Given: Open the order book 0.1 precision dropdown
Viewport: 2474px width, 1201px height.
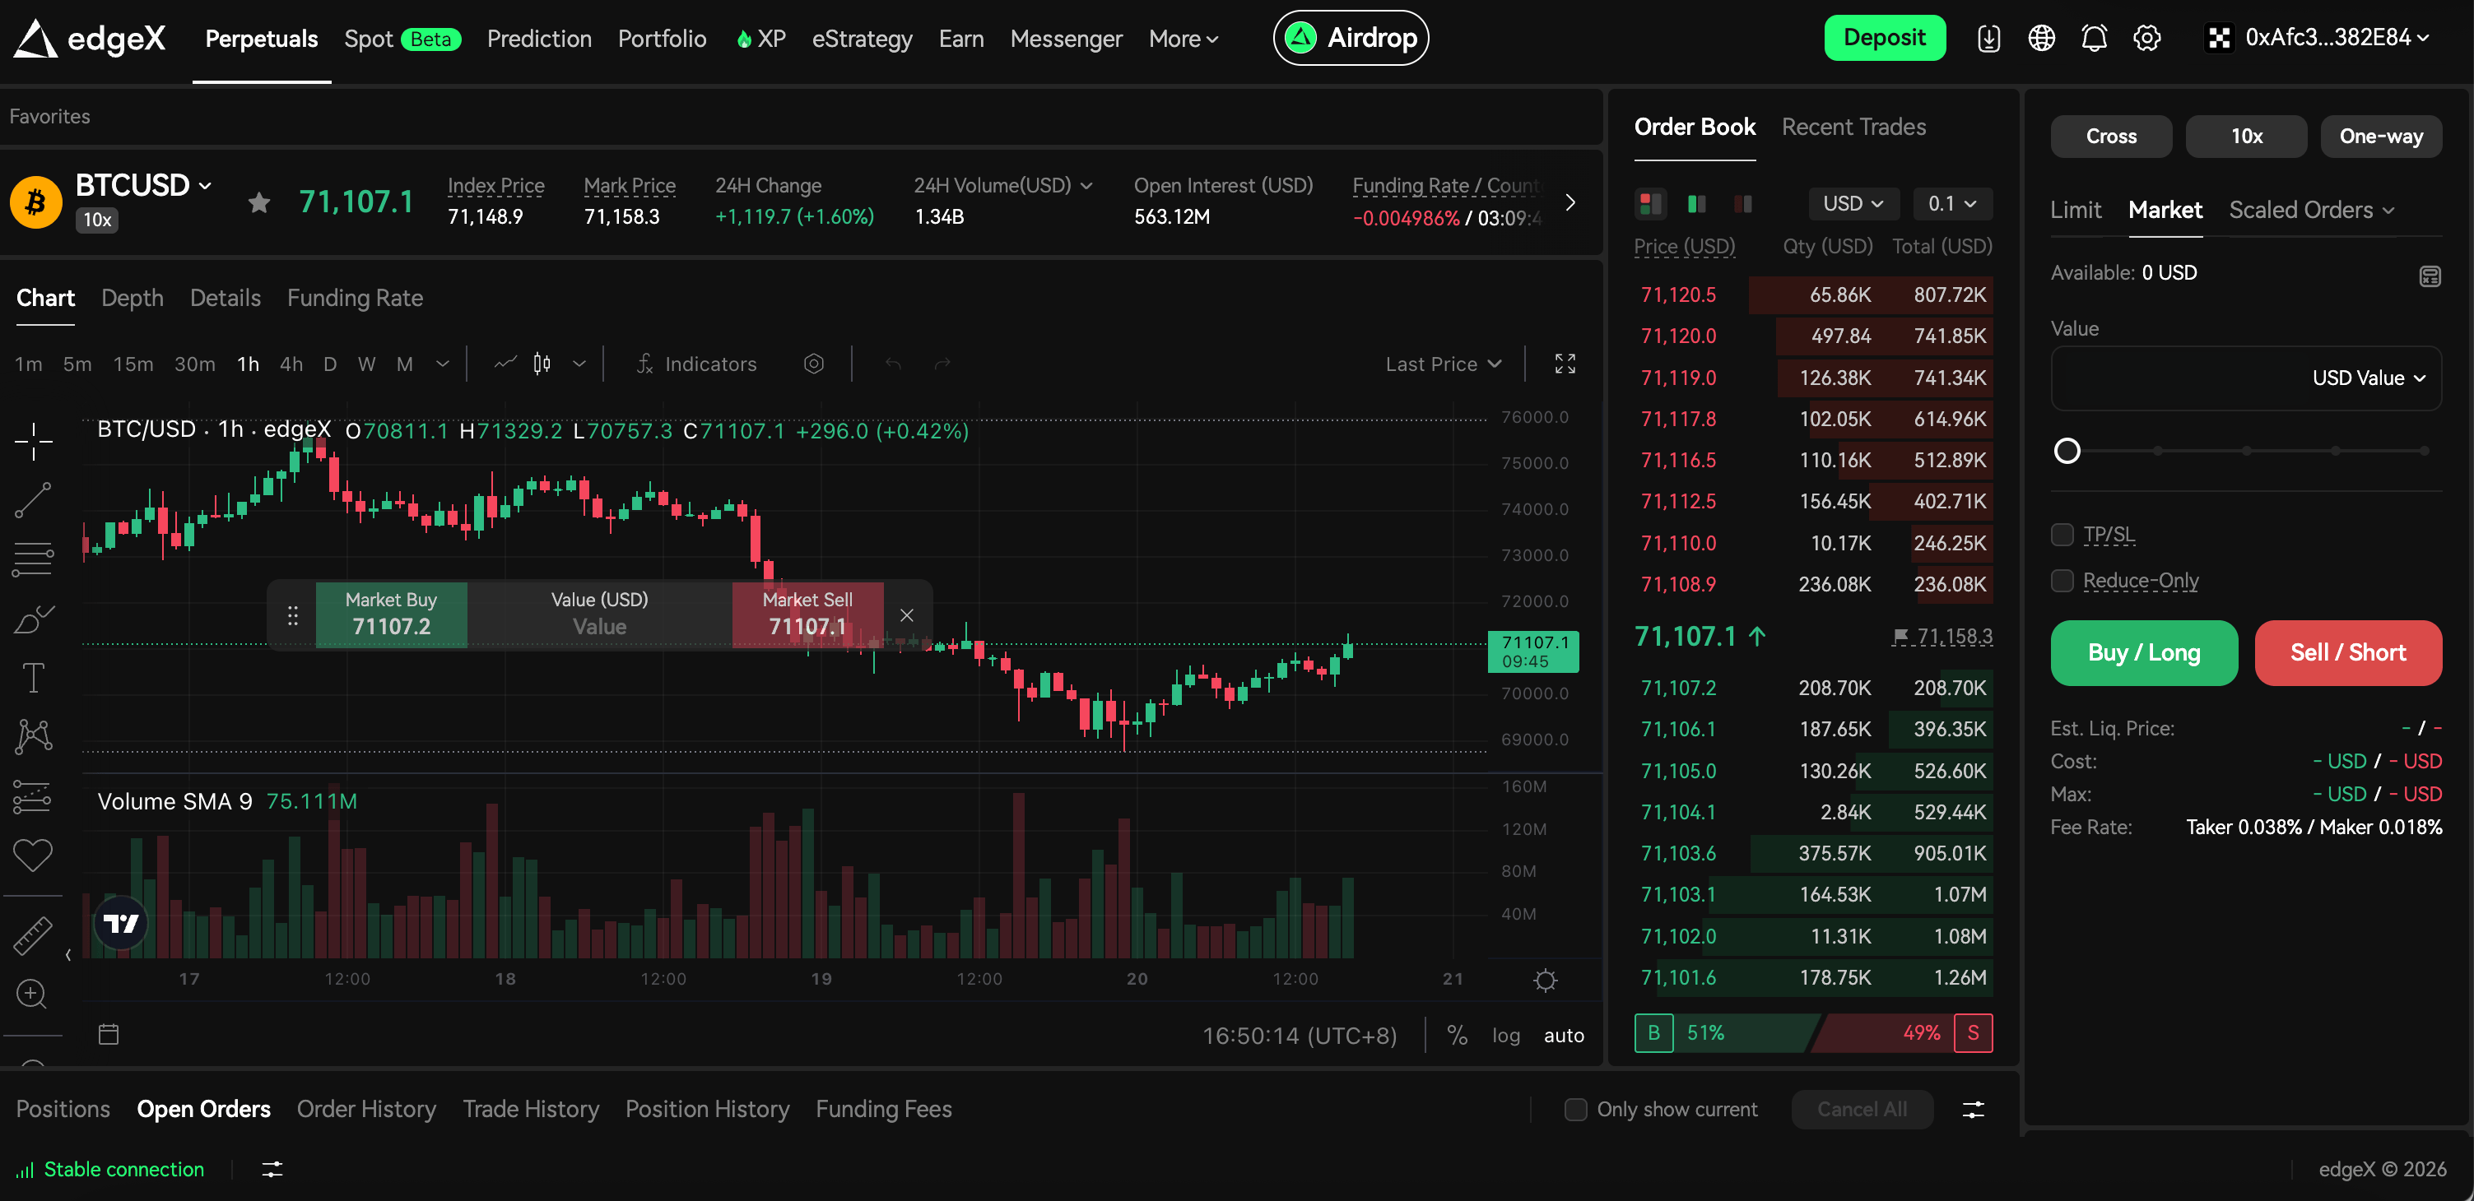Looking at the screenshot, I should click(1952, 203).
